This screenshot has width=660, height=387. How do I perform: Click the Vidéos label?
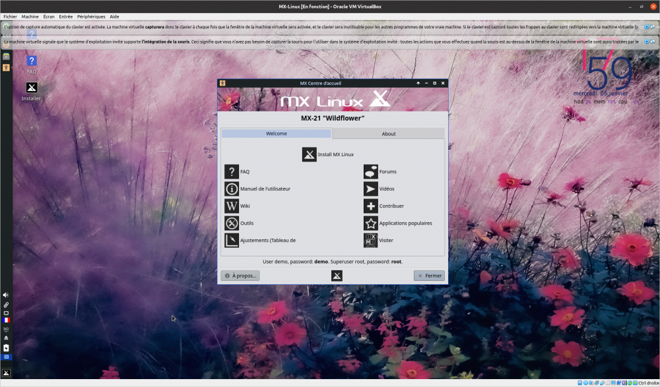tap(386, 189)
